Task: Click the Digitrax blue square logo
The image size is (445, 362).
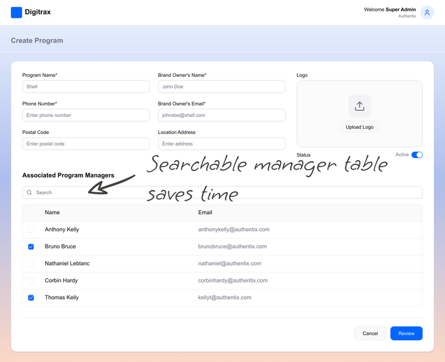Action: tap(17, 13)
